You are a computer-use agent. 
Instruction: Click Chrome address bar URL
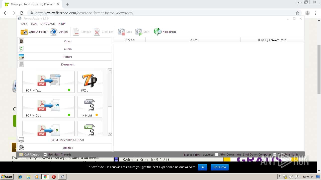coord(84,13)
